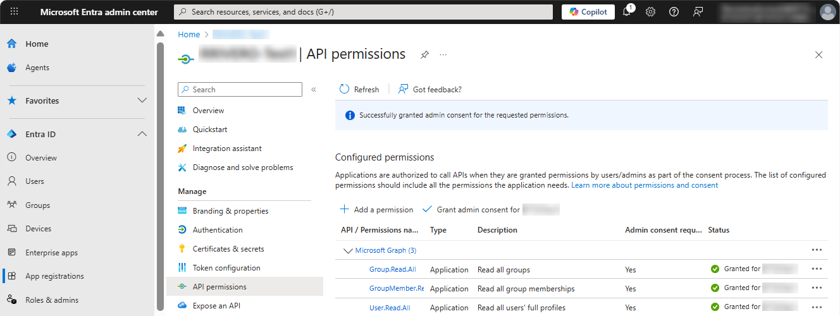Image resolution: width=840 pixels, height=316 pixels.
Task: Click the Status column header
Action: pos(719,230)
